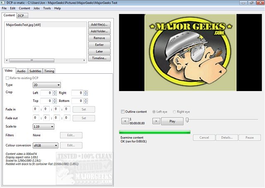Select the Right eye radio button
This screenshot has width=265, height=188.
coord(174,112)
